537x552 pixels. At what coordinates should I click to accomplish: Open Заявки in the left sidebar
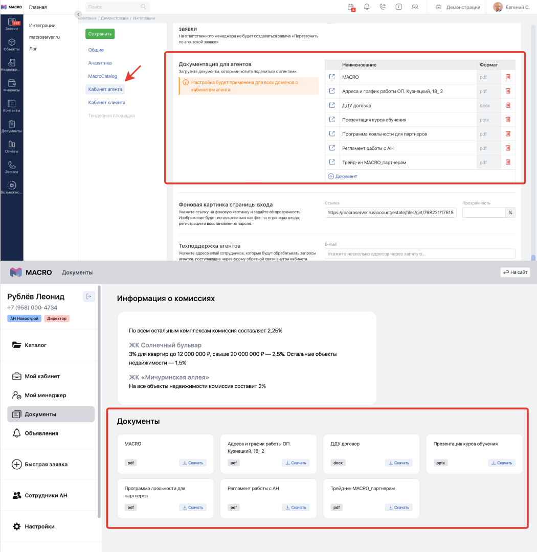[x=12, y=24]
